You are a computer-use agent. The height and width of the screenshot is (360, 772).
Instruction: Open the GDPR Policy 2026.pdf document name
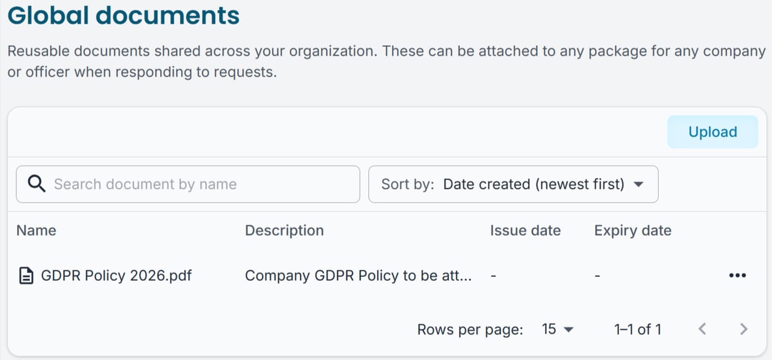(116, 276)
